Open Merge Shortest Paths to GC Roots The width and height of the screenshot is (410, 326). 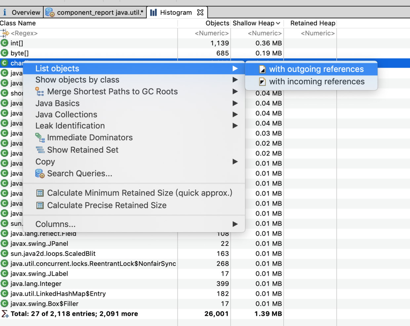tap(134, 91)
